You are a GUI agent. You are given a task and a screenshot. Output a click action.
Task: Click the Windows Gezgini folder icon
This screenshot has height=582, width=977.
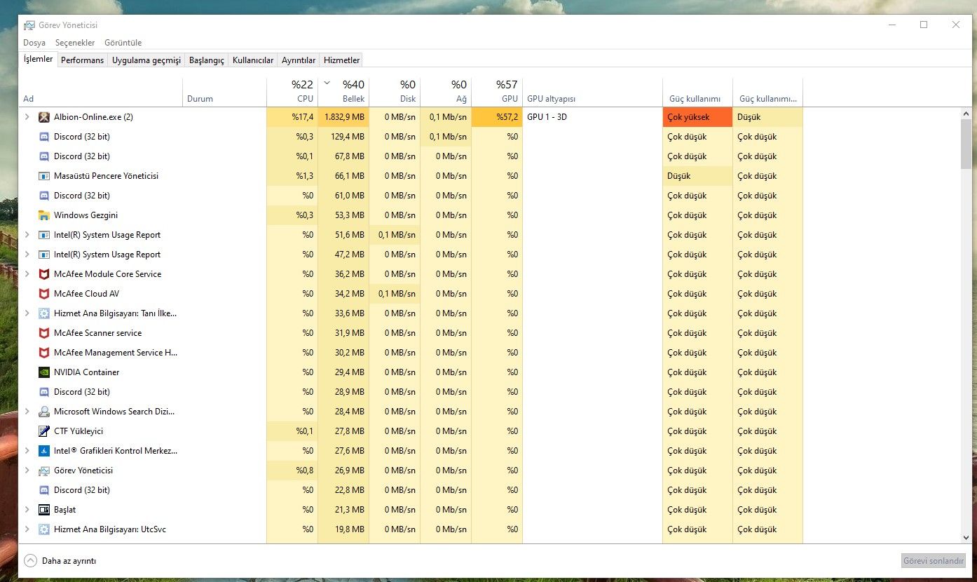(x=43, y=215)
